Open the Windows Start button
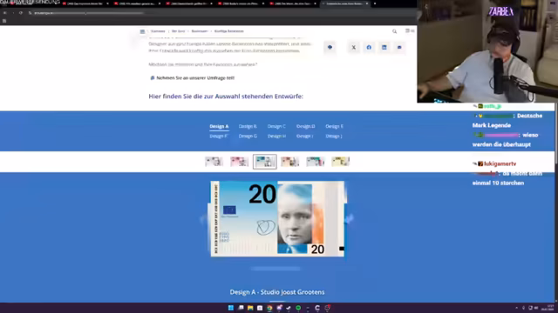Viewport: 558px width, 313px height. coord(230,308)
